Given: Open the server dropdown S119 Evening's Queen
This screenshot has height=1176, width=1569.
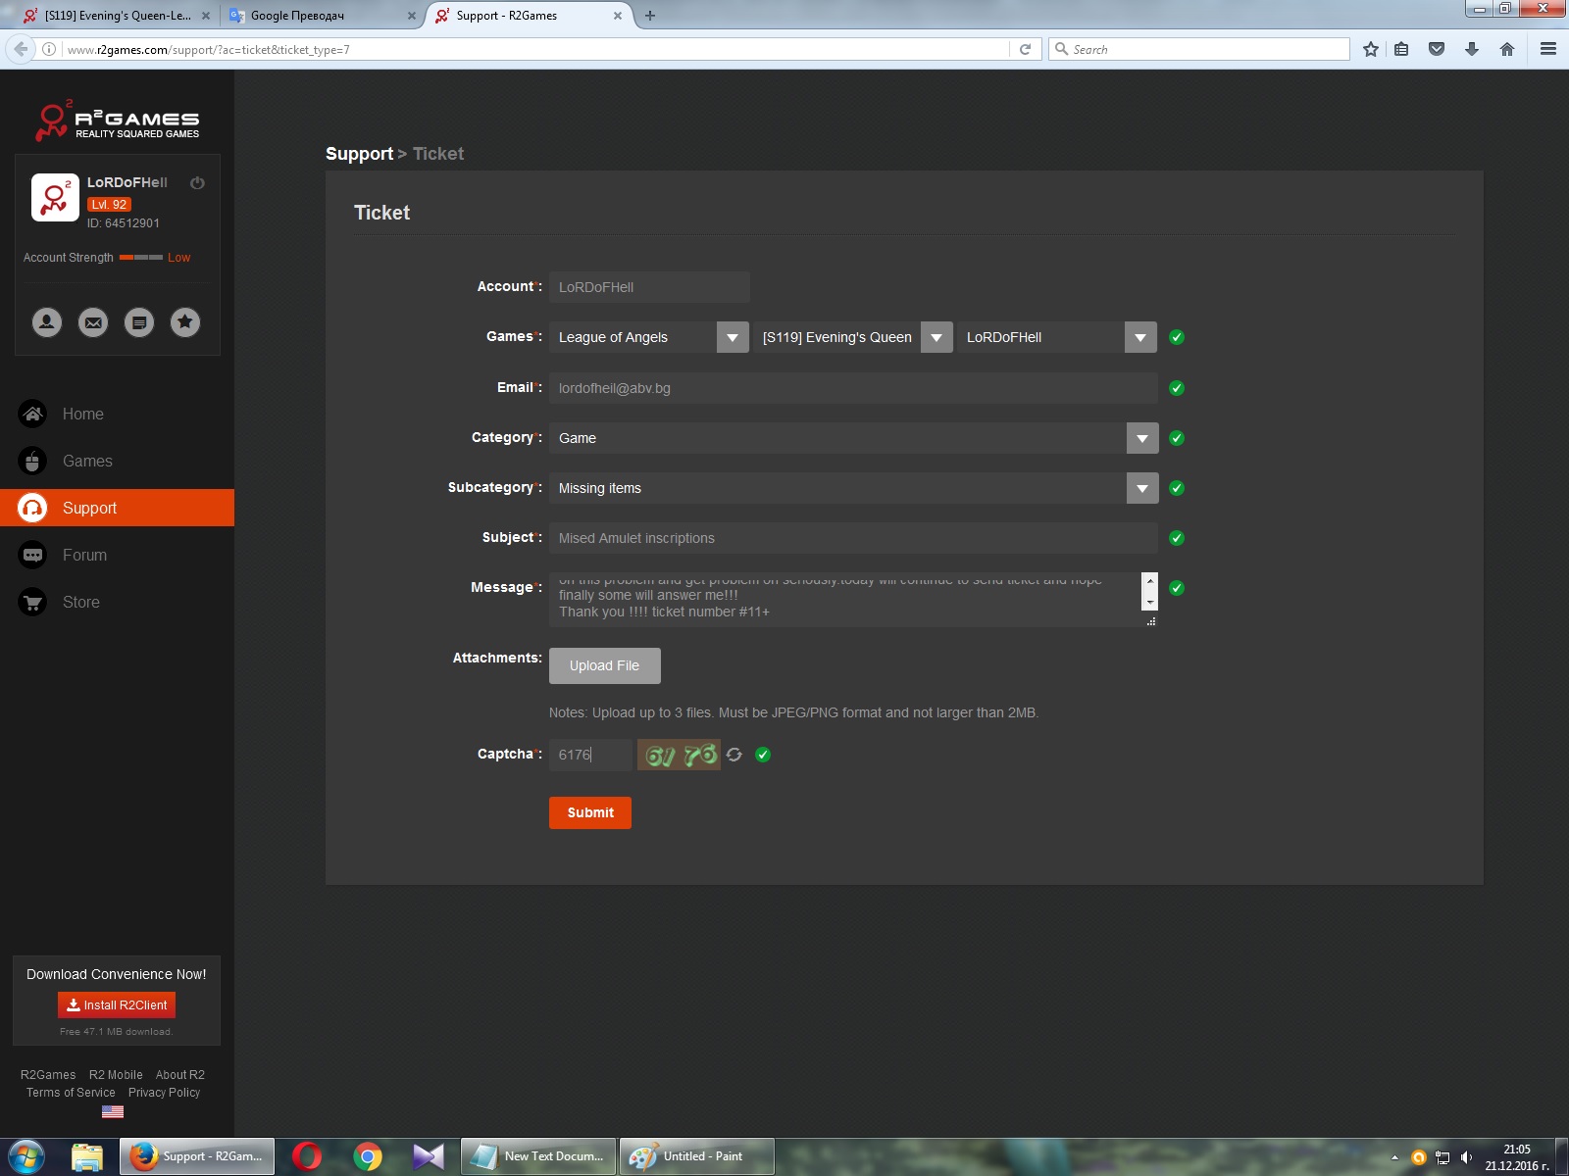Looking at the screenshot, I should point(936,337).
